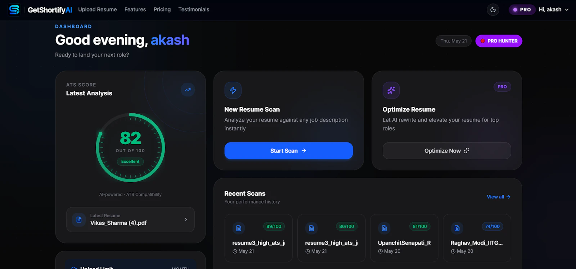Open the UpanchitSenapati_R scan entry
Screen dimensions: 576x269
click(x=404, y=238)
